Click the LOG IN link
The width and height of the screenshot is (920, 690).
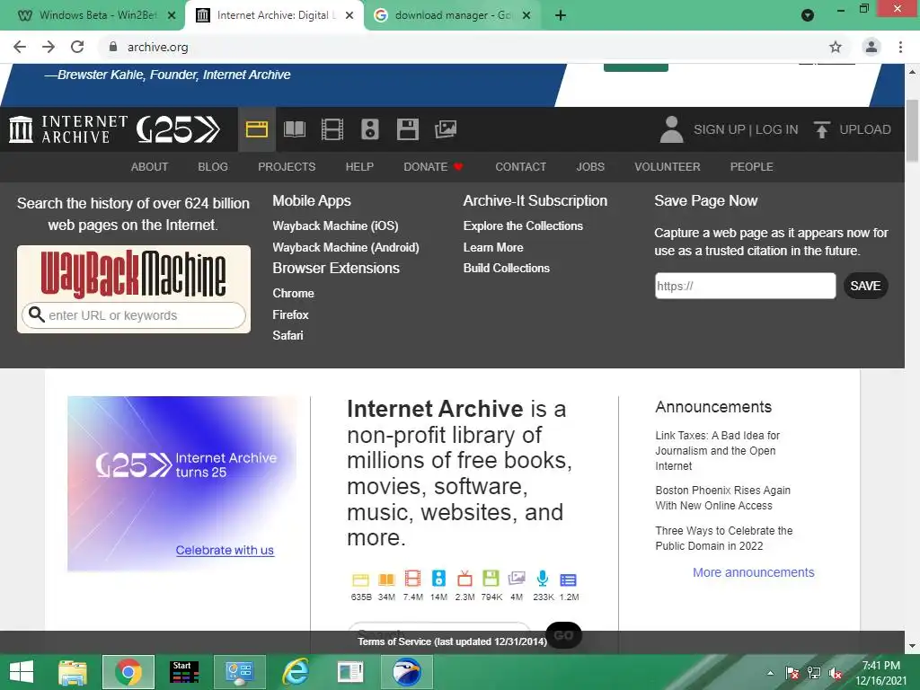pyautogui.click(x=776, y=129)
